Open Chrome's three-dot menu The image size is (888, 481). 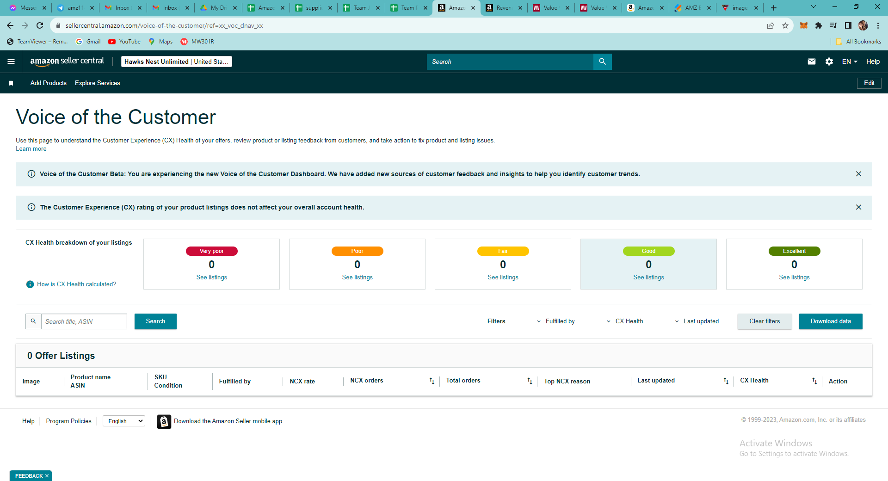pos(878,25)
